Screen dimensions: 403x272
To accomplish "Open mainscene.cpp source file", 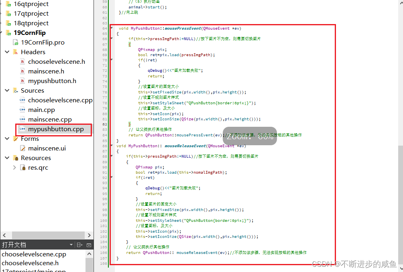I will tap(50, 120).
